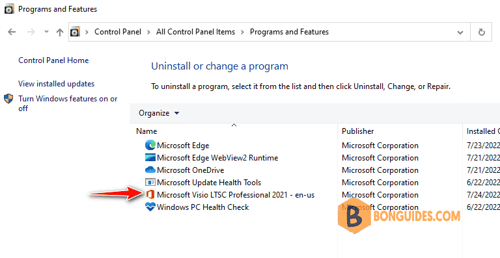Navigate to All Control Panel Items breadcrumb
Image resolution: width=500 pixels, height=258 pixels.
(x=195, y=32)
